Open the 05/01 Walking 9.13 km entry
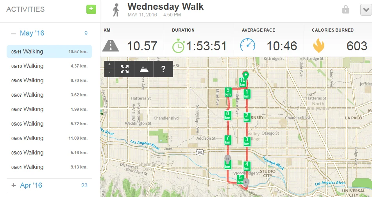Screen dimensions: 372x197 point(49,167)
